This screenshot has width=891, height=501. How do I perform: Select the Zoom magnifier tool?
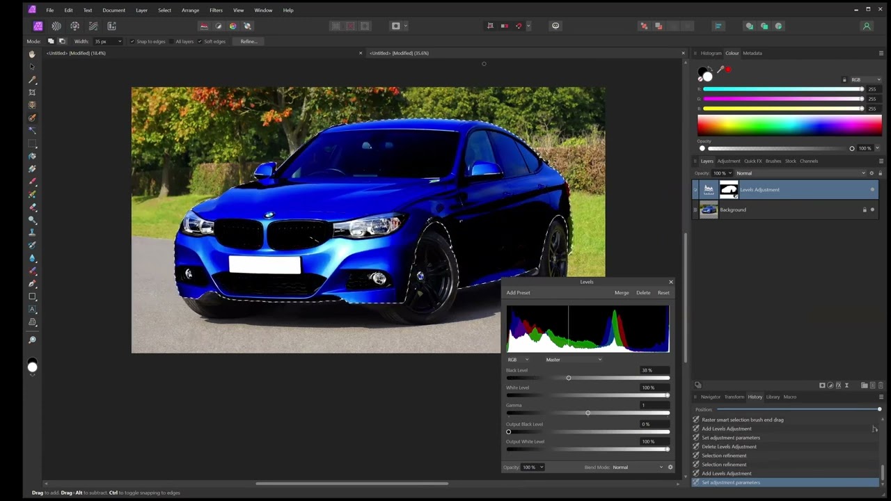(32, 340)
